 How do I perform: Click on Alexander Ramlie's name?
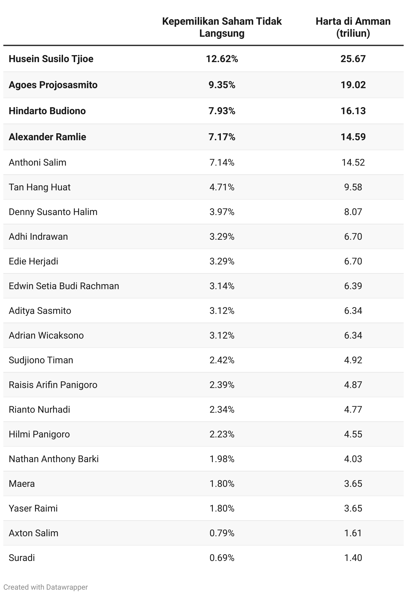(x=47, y=137)
